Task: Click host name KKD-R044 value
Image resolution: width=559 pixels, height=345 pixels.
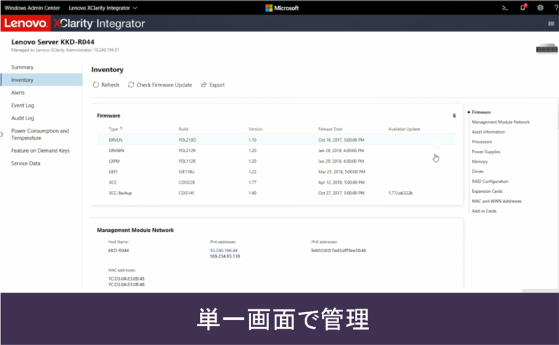Action: coord(118,251)
